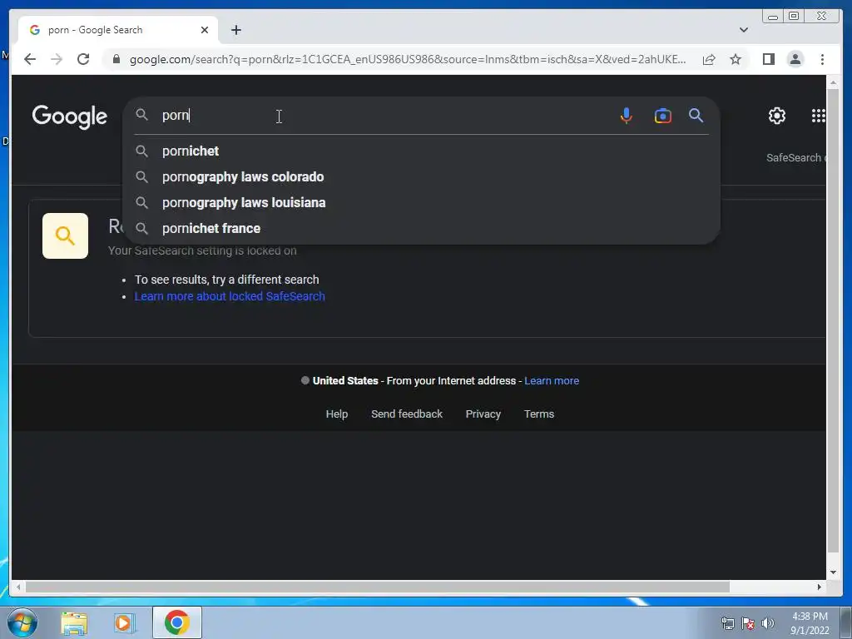
Task: Click the 'United States' location text
Action: click(345, 381)
